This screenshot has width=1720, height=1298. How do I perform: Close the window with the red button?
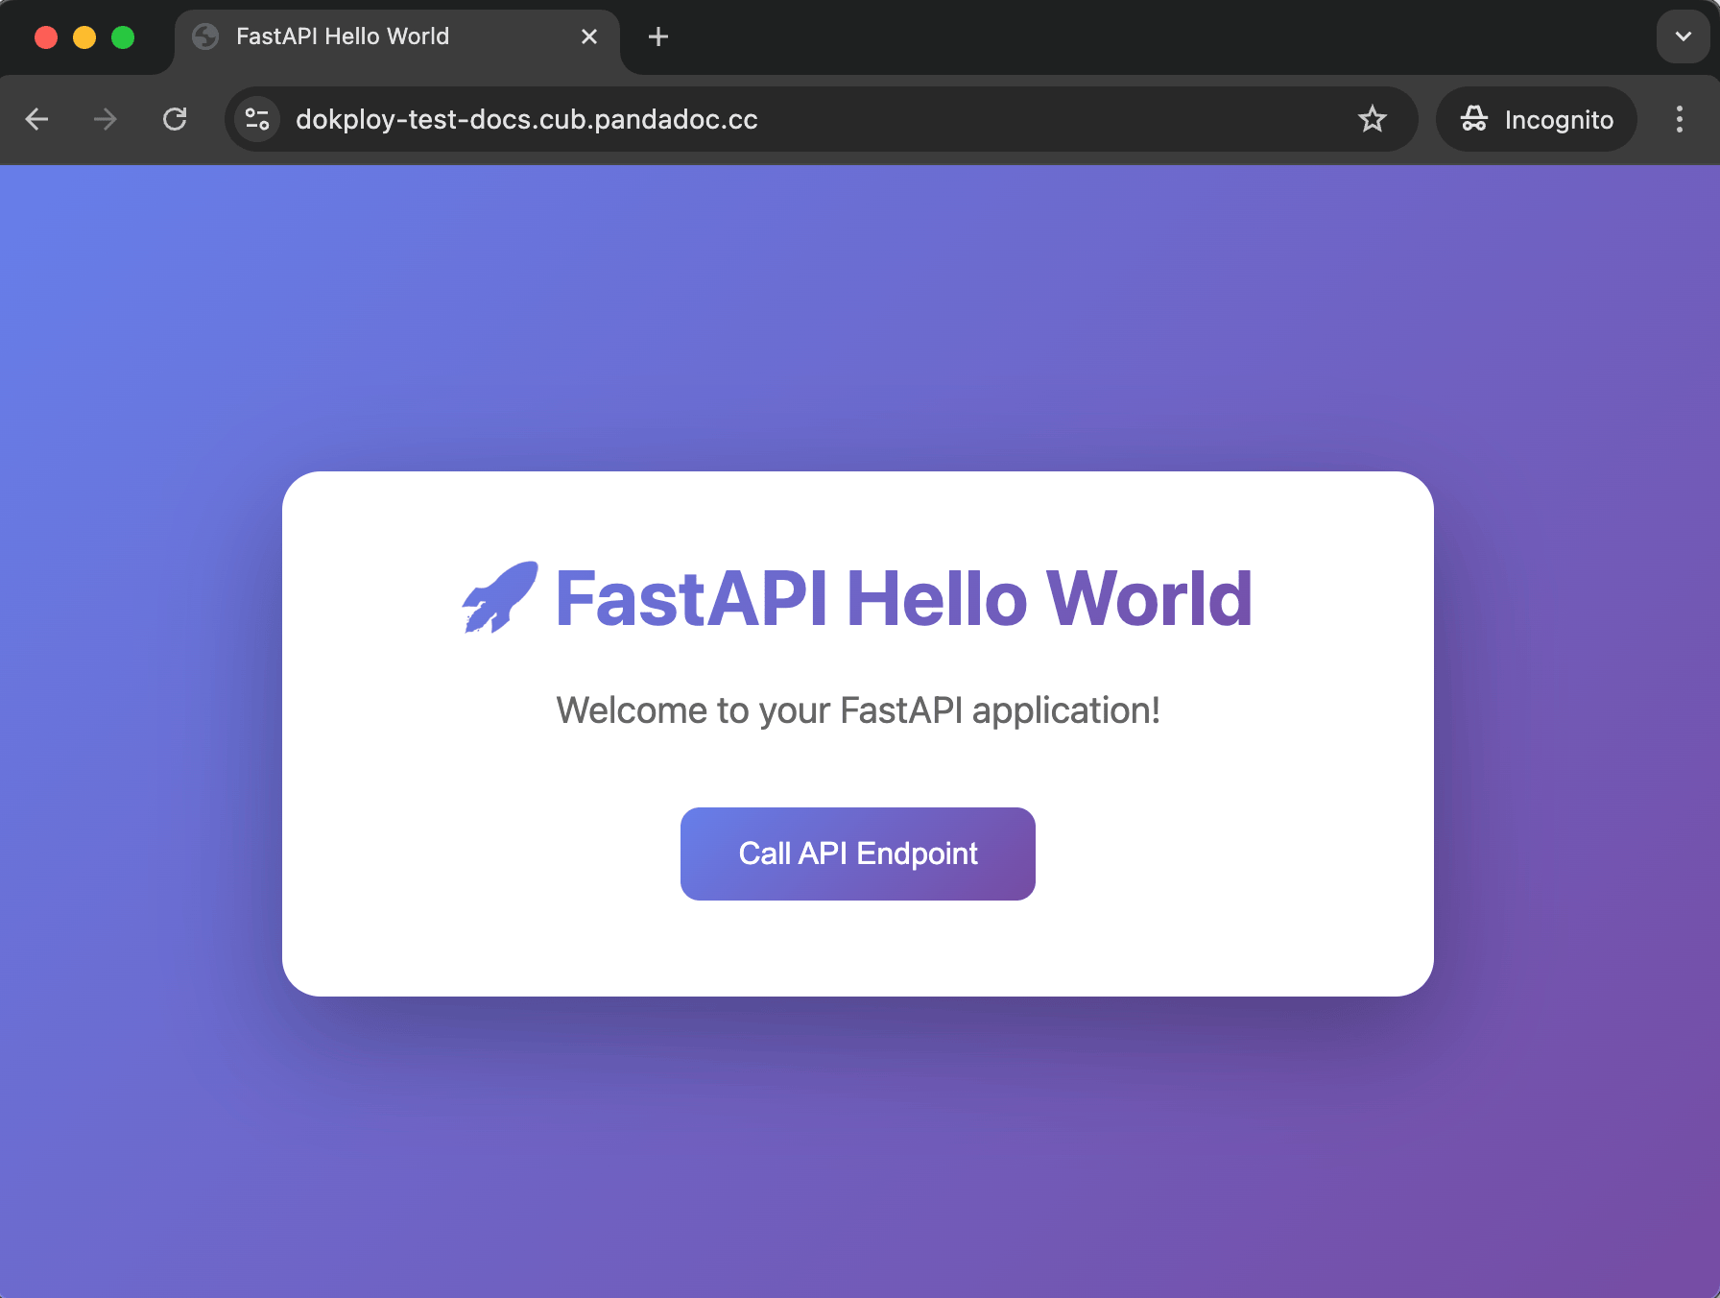tap(46, 37)
